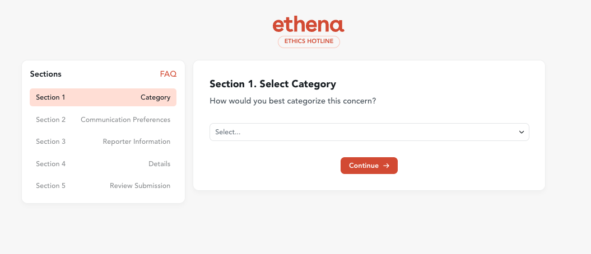Click the "Section 1" label in sidebar
Viewport: 591px width, 254px height.
tap(50, 97)
